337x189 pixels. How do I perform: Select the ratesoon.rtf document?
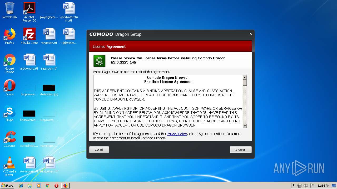coord(49,62)
